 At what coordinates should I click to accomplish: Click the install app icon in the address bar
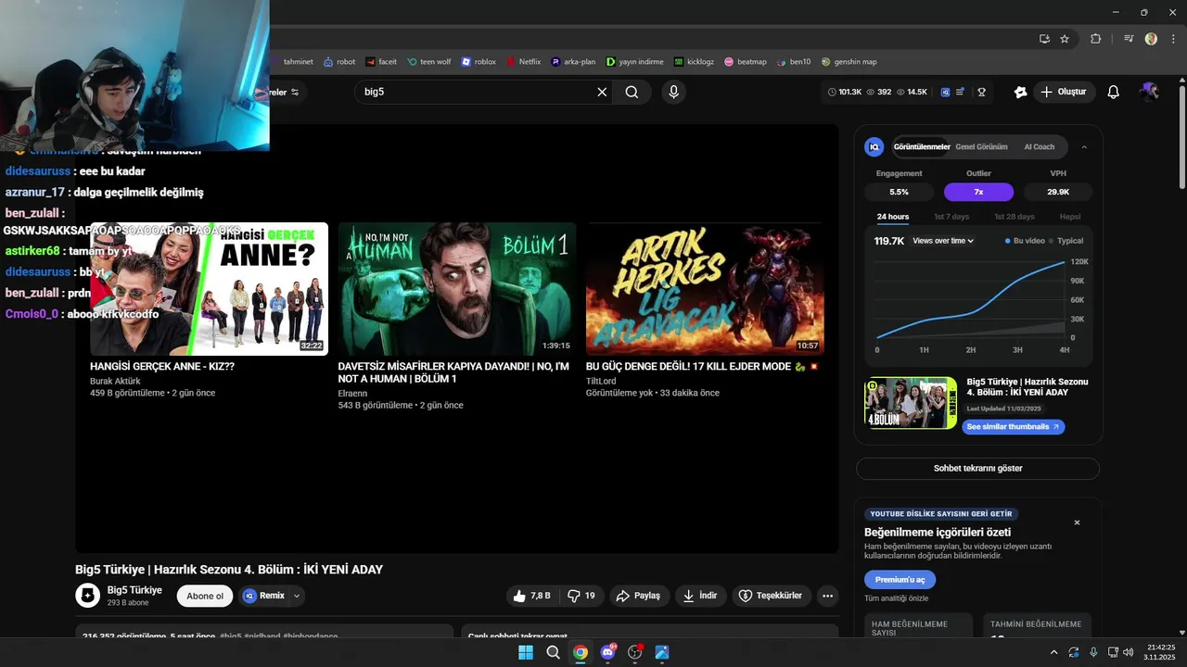(x=1044, y=39)
